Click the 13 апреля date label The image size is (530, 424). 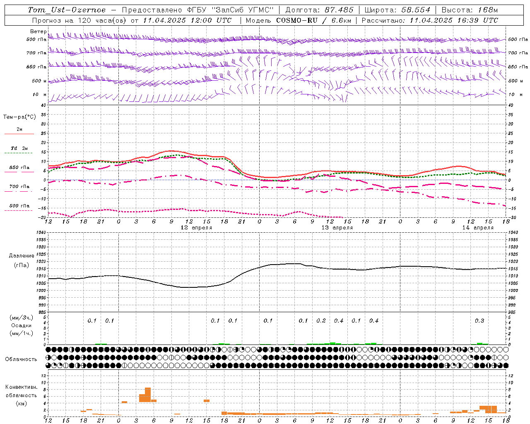(337, 228)
